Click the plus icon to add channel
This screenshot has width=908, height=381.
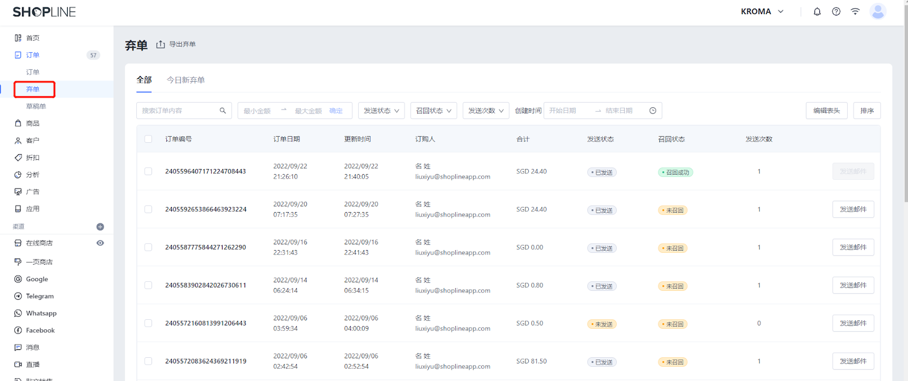click(x=100, y=227)
